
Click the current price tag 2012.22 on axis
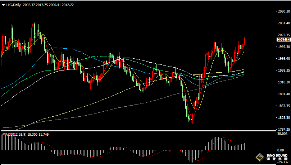click(283, 40)
